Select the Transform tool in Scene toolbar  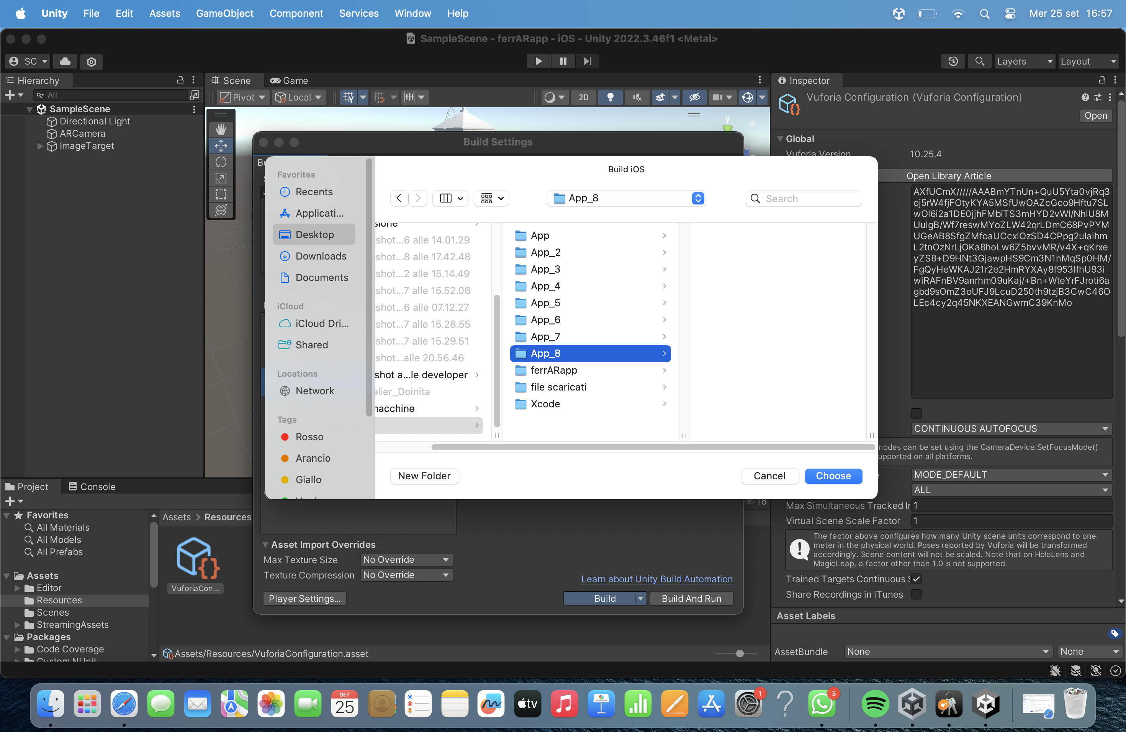[x=221, y=210]
